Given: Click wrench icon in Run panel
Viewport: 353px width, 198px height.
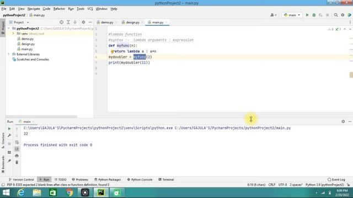Looking at the screenshot, I should [9, 135].
